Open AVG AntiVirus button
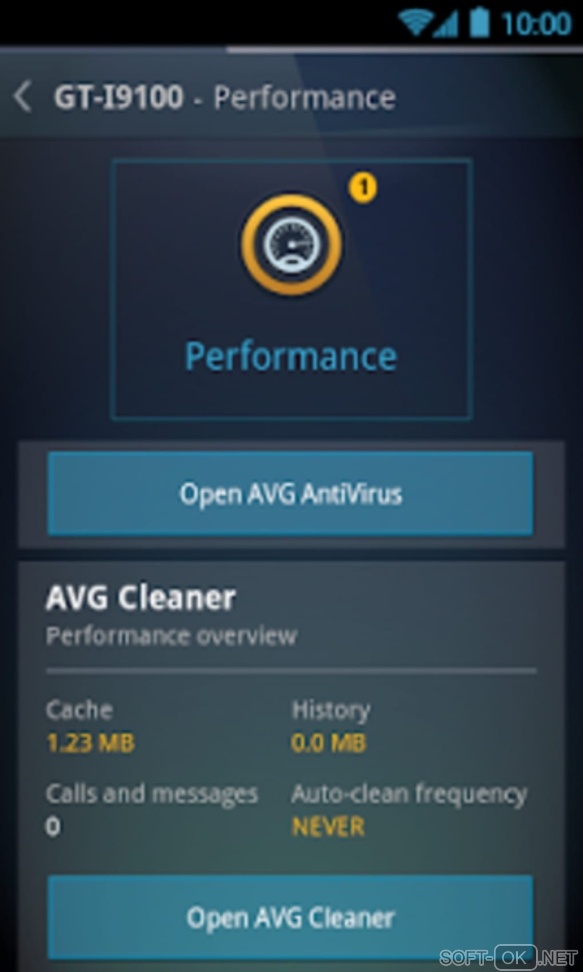 tap(290, 494)
